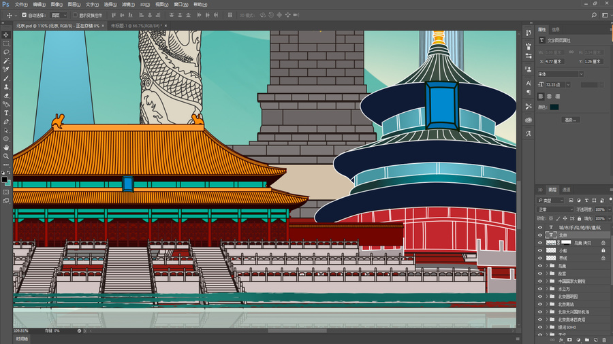Expand the 故宫 layer group
This screenshot has width=613, height=344.
tap(547, 273)
